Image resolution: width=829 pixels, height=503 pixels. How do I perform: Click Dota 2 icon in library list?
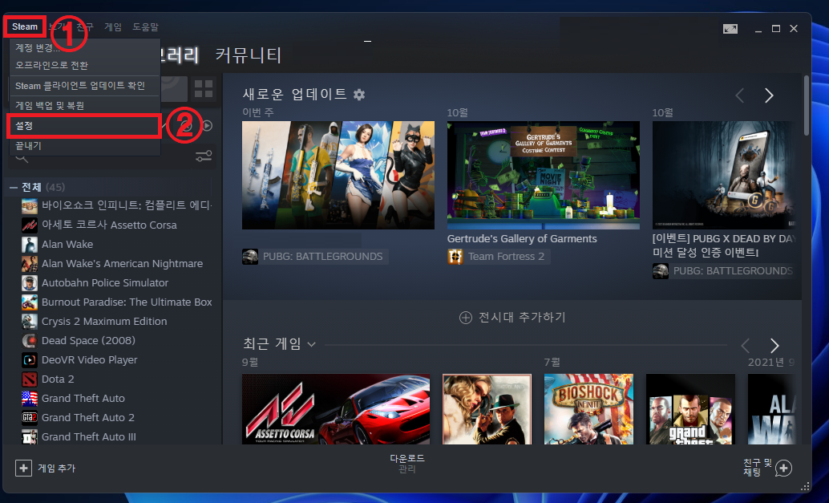(x=30, y=379)
